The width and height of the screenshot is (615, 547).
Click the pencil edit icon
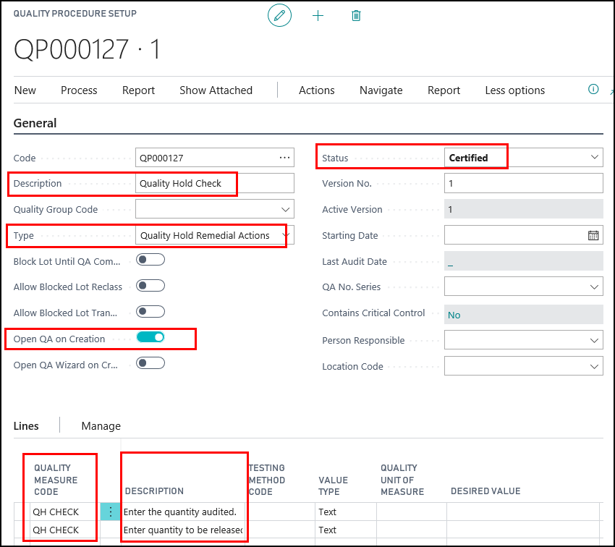pos(279,15)
